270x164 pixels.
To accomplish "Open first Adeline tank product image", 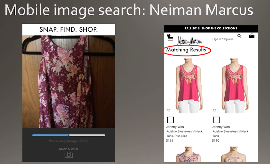I will (x=189, y=86).
